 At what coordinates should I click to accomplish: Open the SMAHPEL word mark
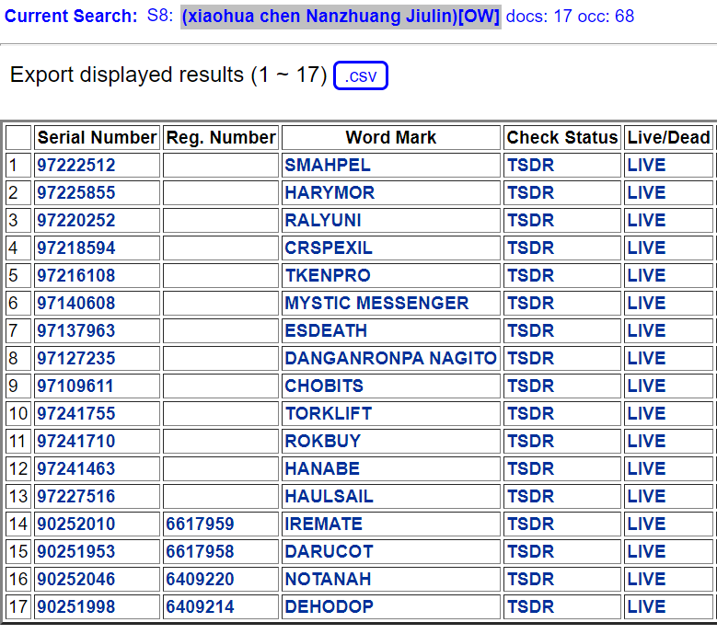tap(328, 165)
